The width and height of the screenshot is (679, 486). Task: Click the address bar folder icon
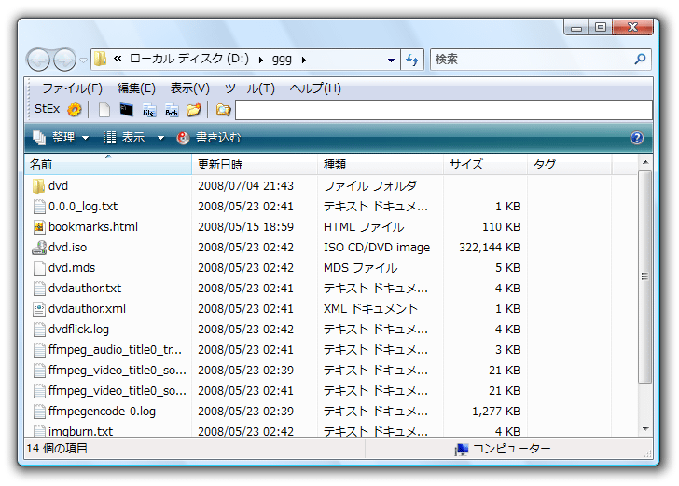tap(101, 59)
